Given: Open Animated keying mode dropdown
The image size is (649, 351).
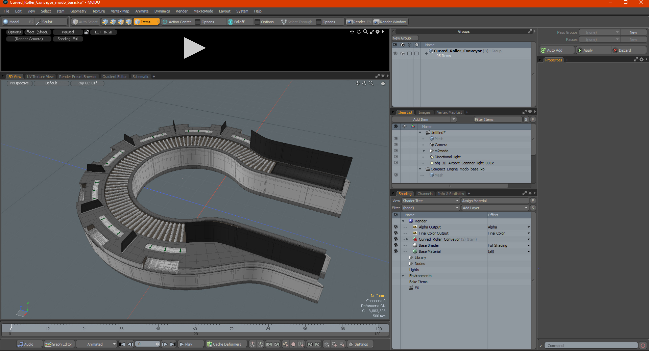Looking at the screenshot, I should pyautogui.click(x=96, y=344).
